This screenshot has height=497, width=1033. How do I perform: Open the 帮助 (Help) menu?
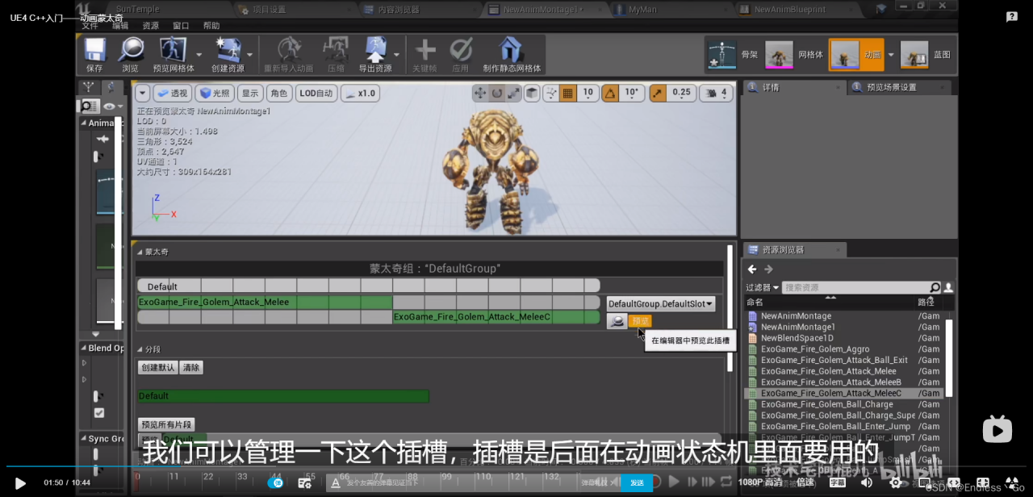coord(211,26)
